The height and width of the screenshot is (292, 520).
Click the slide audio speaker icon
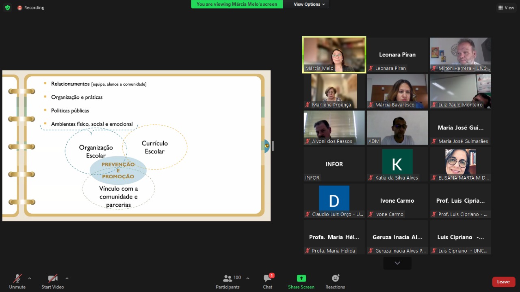coord(266,146)
